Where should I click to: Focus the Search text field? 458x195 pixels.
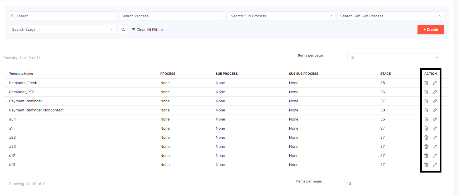pos(62,16)
